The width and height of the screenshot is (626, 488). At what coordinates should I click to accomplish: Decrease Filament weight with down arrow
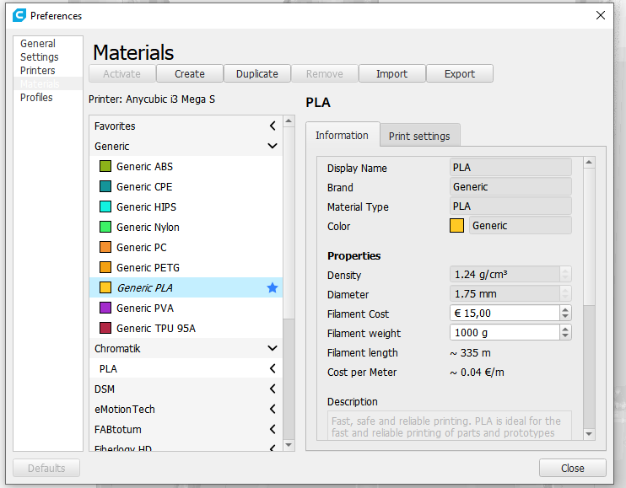click(x=565, y=335)
